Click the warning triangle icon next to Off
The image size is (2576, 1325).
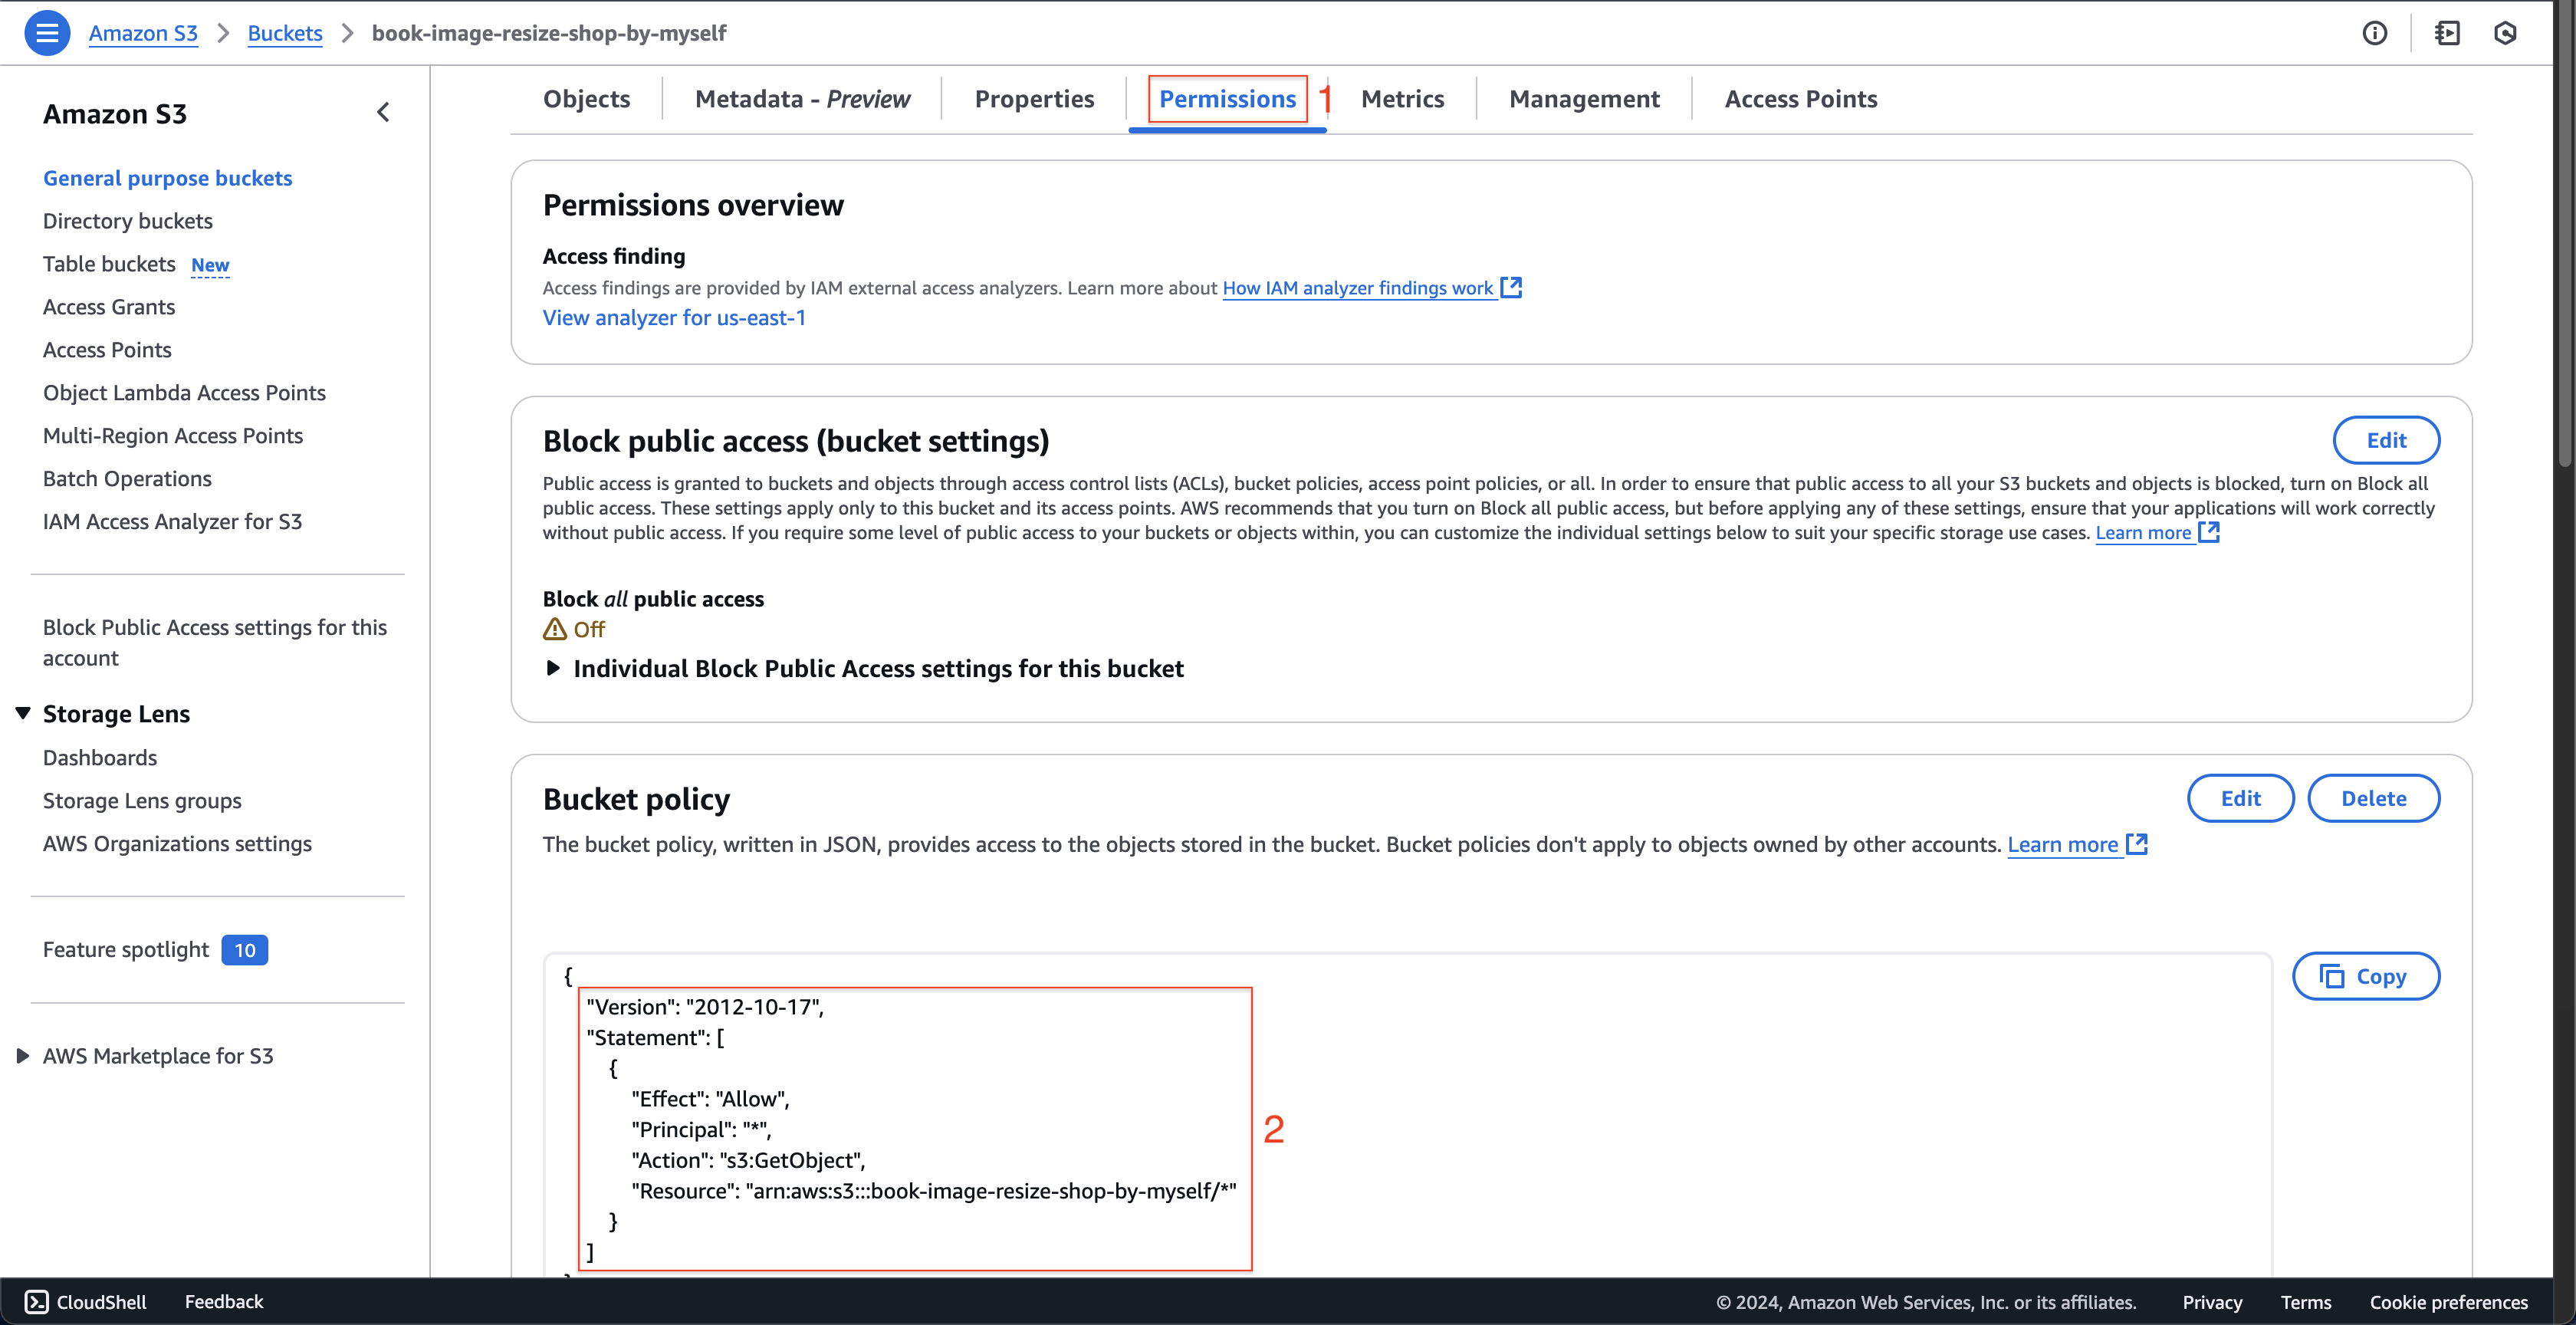pos(555,629)
